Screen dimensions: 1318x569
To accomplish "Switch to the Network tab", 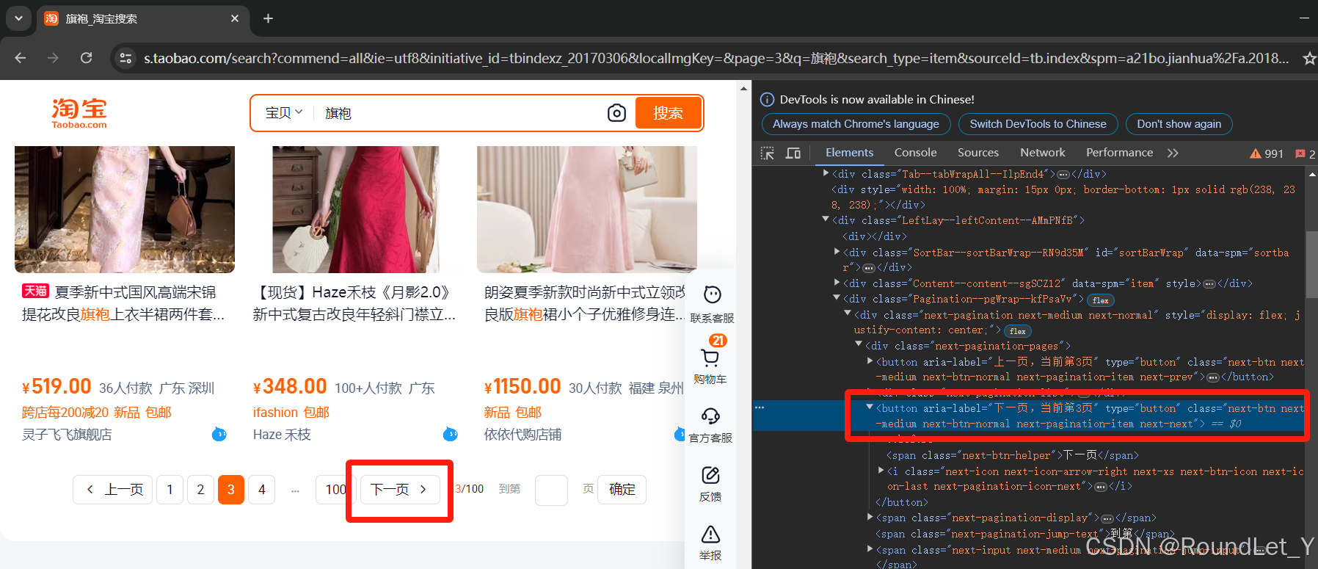I will coord(1043,153).
